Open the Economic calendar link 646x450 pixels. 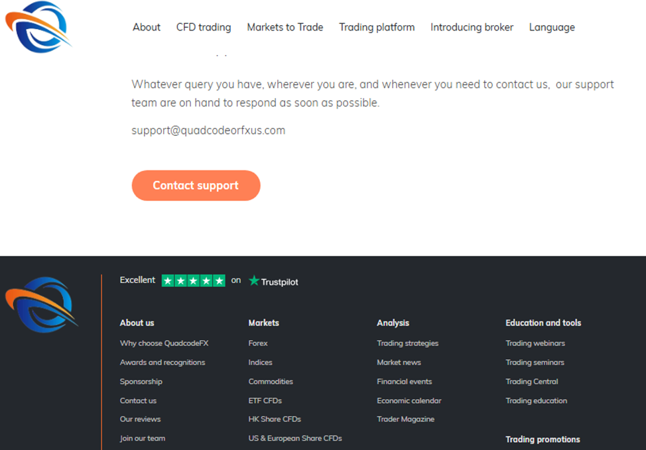click(409, 400)
